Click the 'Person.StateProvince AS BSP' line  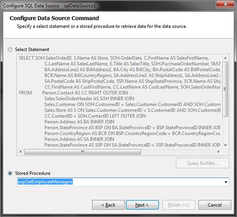(132, 128)
